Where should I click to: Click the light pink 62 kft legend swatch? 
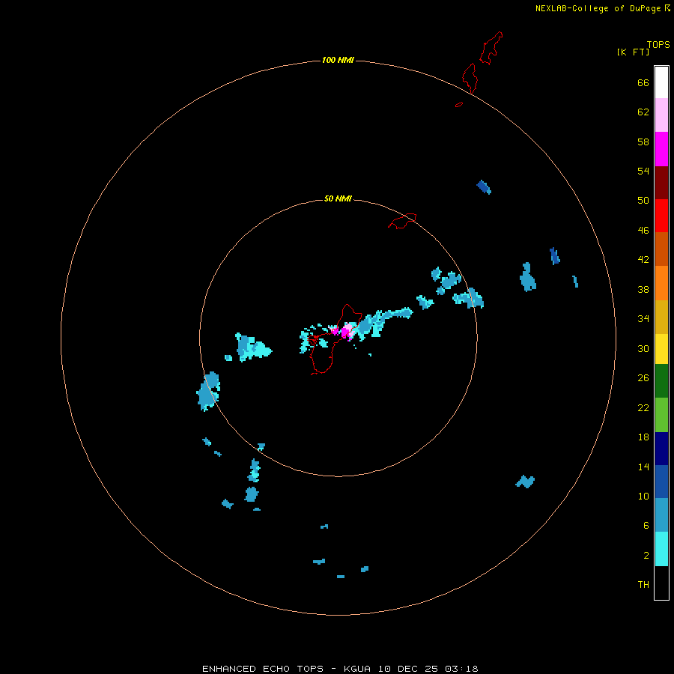[661, 115]
